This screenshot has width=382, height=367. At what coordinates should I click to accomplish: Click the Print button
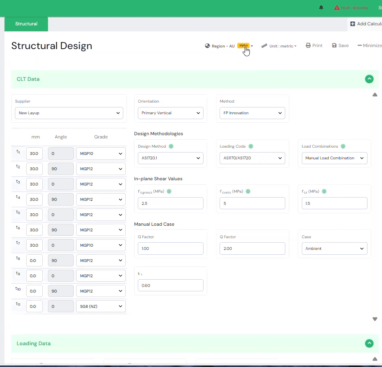pyautogui.click(x=314, y=46)
